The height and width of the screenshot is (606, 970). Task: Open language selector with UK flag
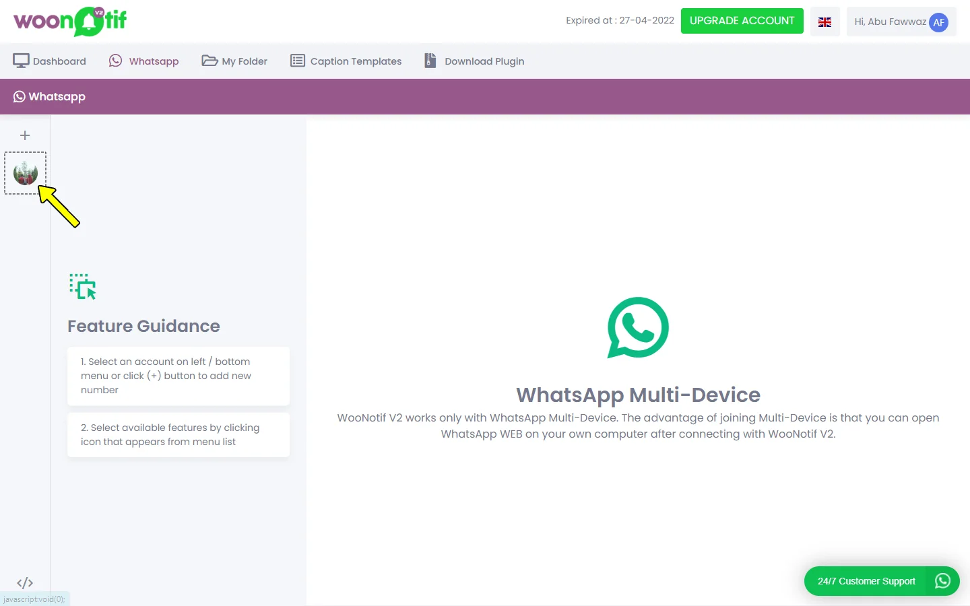(825, 22)
